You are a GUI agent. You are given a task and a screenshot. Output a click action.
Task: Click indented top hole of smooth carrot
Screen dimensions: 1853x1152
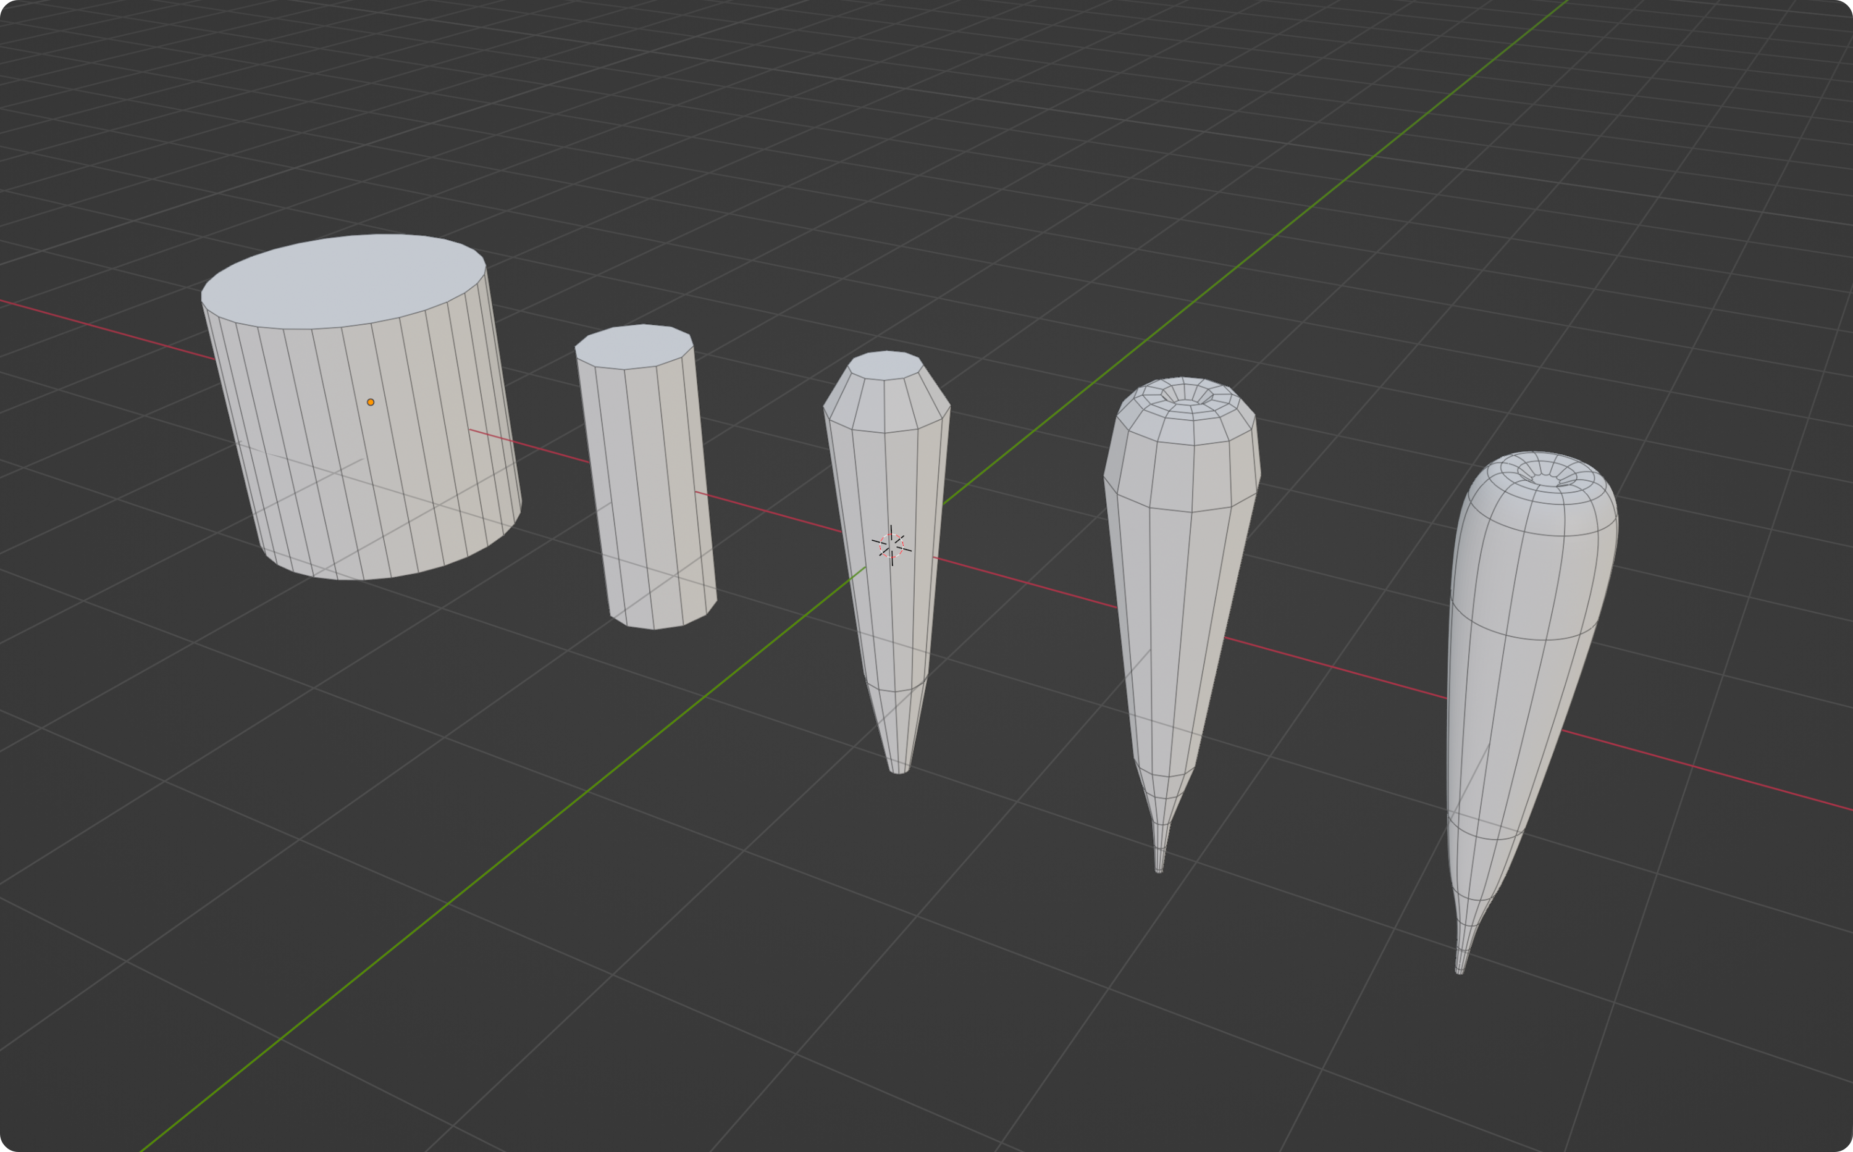(x=1547, y=479)
